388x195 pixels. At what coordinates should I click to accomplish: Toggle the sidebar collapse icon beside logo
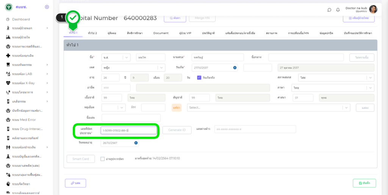point(47,7)
